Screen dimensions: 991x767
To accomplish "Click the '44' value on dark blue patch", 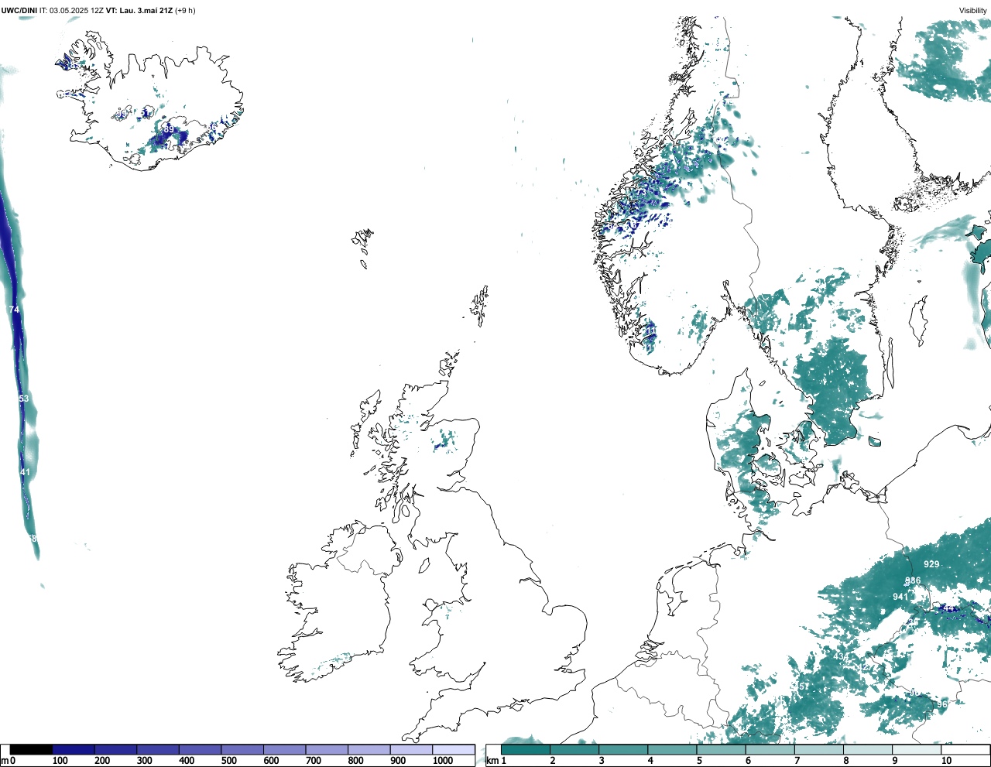I will 948,609.
